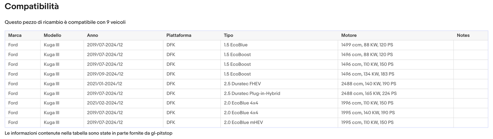Click the gl-pitstop information footnote text

(x=88, y=133)
